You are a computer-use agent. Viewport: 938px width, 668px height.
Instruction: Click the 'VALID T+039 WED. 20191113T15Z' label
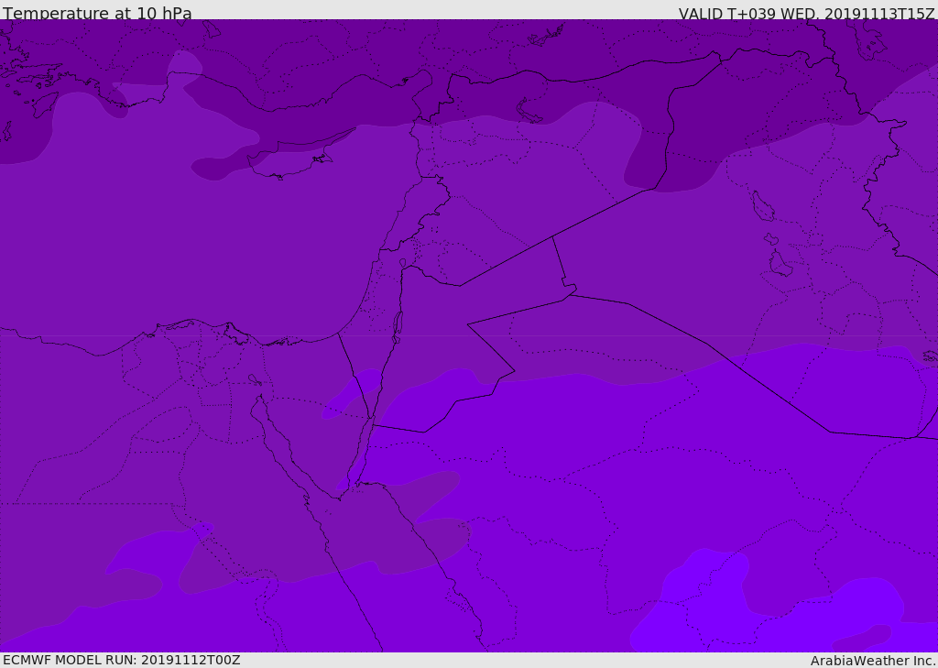(x=806, y=14)
